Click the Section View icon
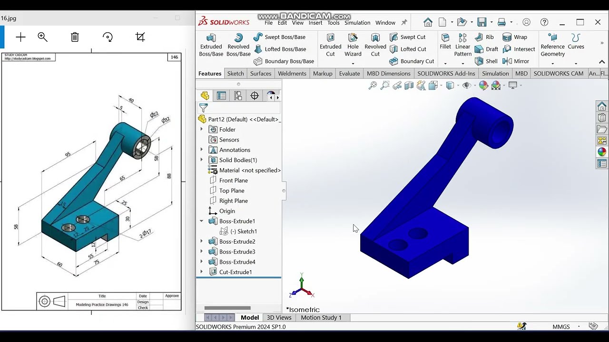The height and width of the screenshot is (342, 609). (409, 85)
